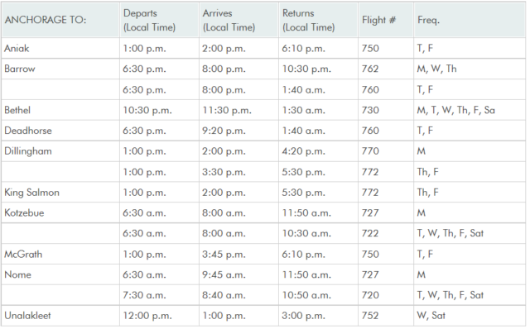530x329 pixels.
Task: Select flight number 730 cell
Action: 386,110
